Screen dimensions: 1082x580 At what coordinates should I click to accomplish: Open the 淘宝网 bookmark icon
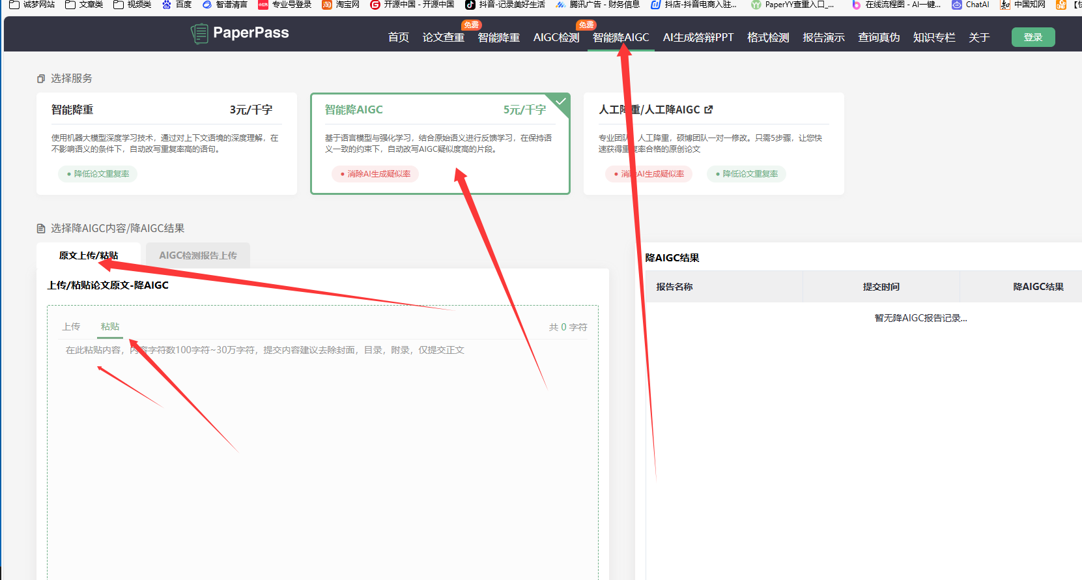click(327, 5)
